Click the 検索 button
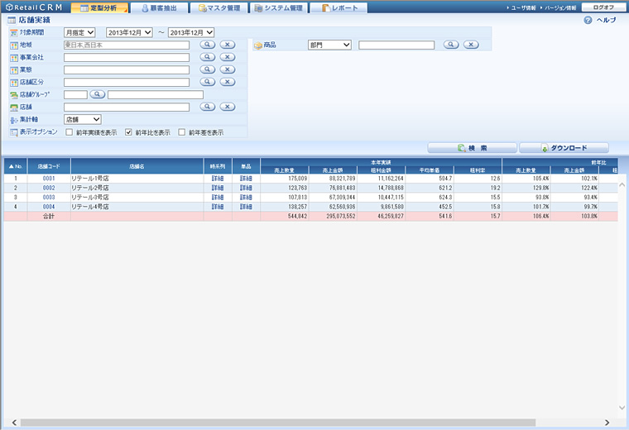 point(472,148)
